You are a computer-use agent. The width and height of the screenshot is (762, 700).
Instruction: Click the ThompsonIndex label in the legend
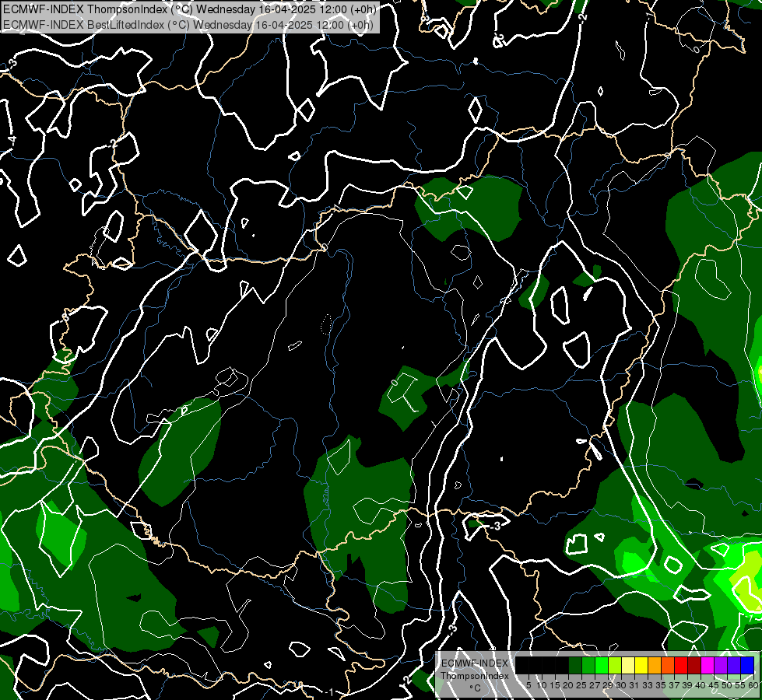pyautogui.click(x=475, y=676)
